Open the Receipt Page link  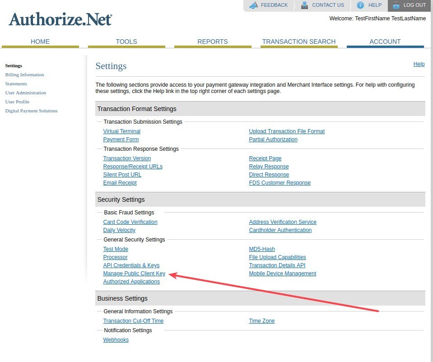tap(265, 158)
